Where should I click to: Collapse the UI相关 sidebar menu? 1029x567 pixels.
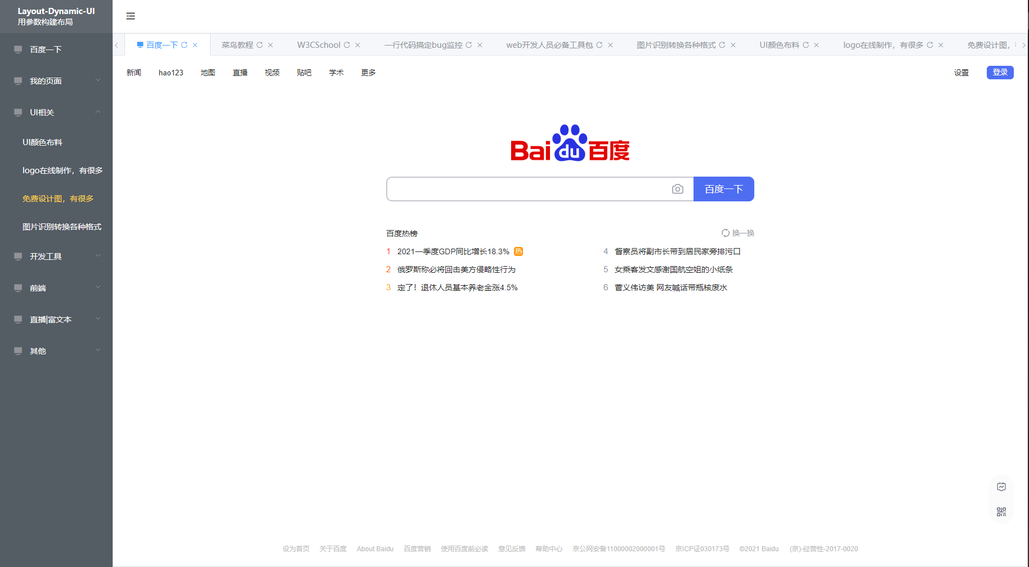click(x=56, y=112)
